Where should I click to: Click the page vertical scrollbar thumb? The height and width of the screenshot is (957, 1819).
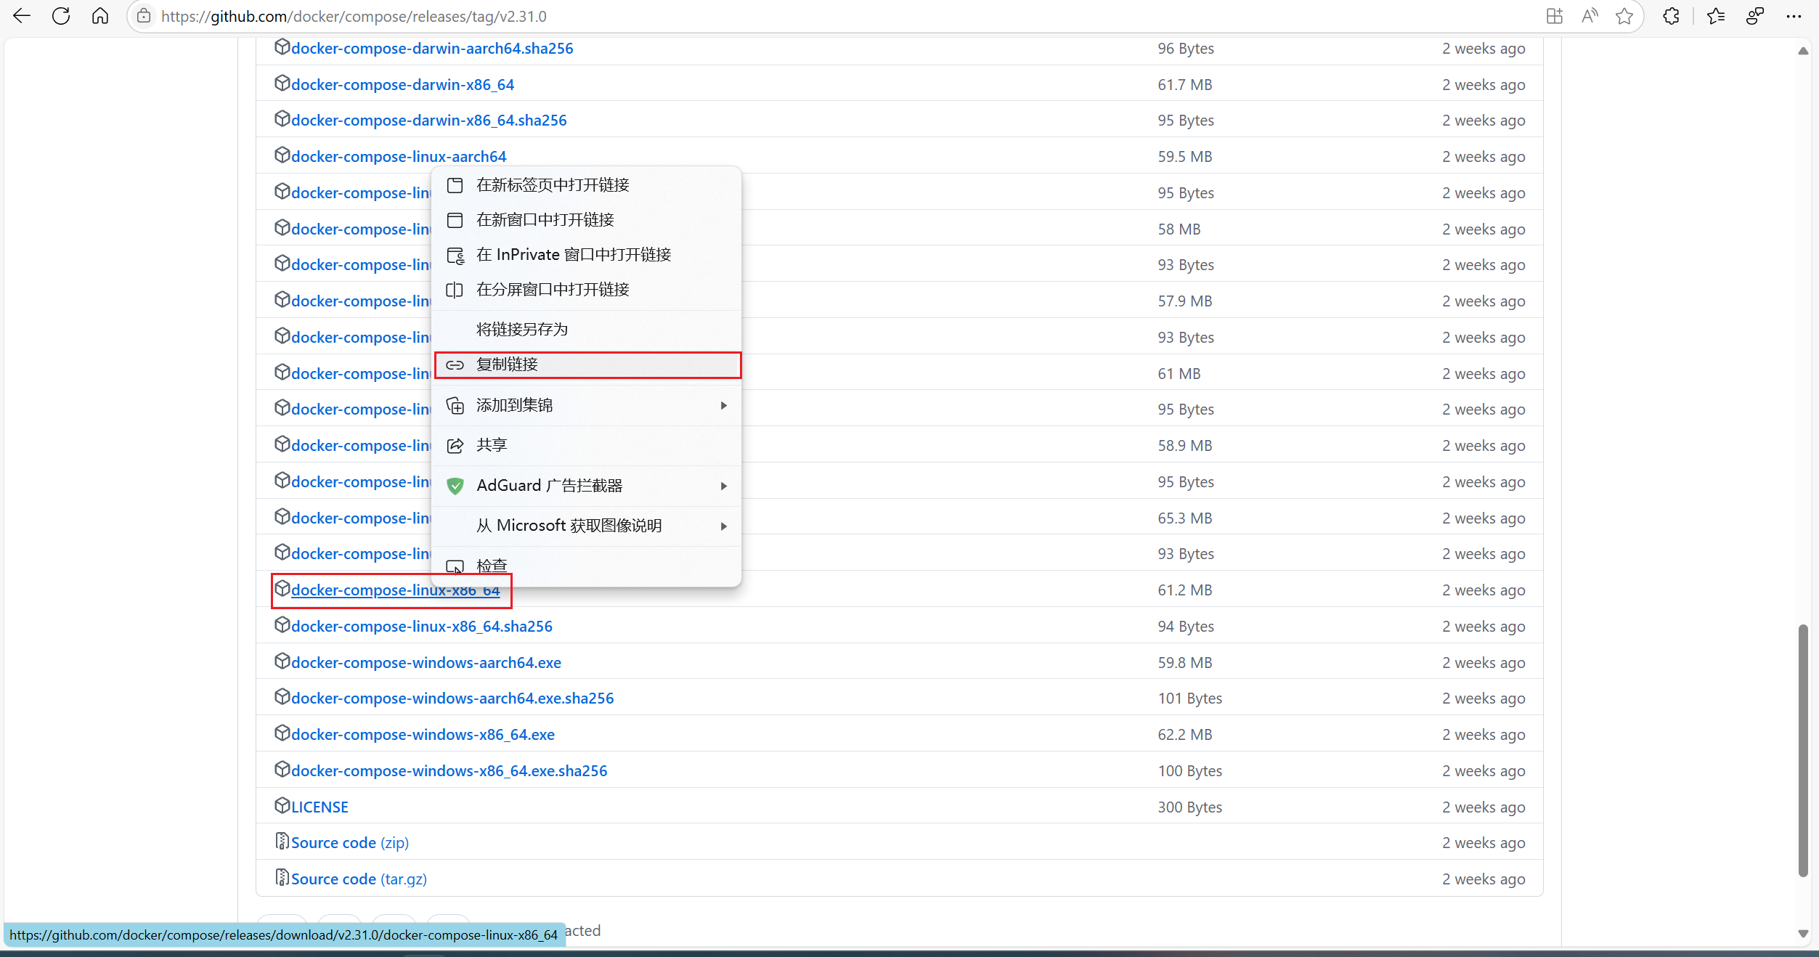(x=1803, y=750)
